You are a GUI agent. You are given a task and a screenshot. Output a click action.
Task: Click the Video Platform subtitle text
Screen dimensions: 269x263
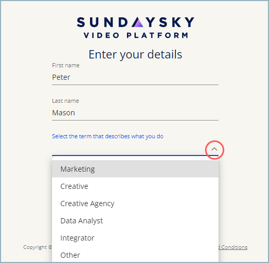point(136,35)
